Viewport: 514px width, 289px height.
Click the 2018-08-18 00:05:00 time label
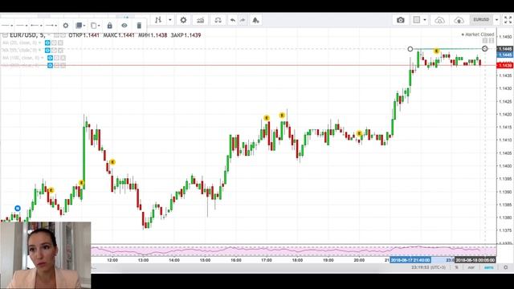coord(475,260)
